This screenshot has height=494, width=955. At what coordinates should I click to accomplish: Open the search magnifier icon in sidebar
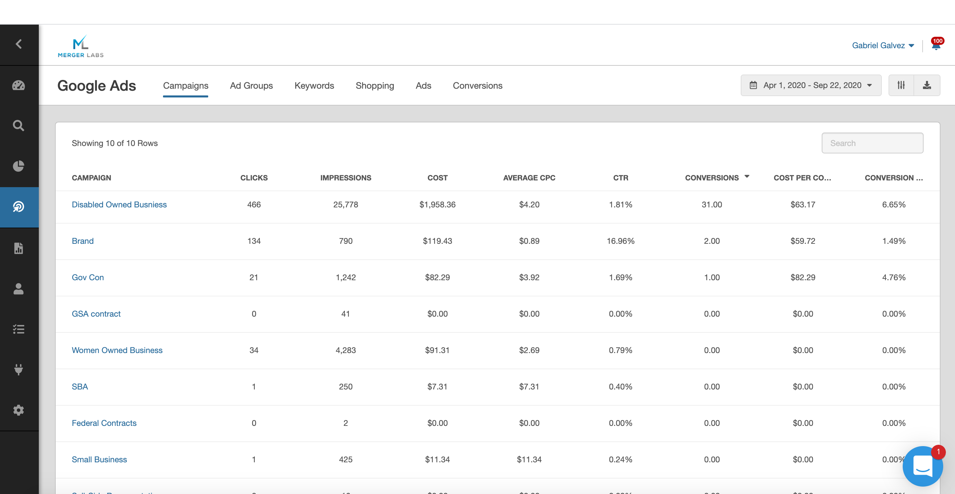point(19,125)
